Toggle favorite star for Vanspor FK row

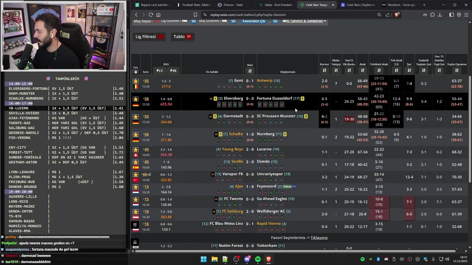click(x=136, y=174)
